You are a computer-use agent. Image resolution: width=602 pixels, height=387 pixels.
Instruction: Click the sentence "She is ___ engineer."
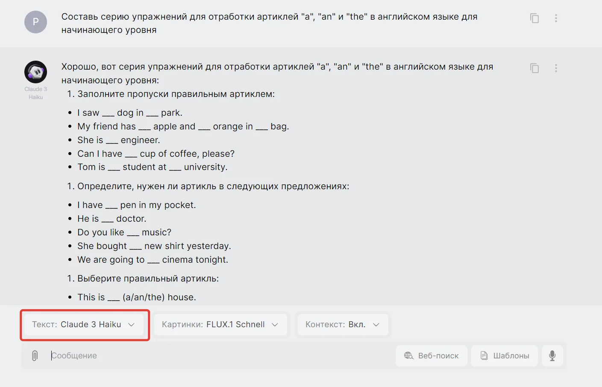coord(118,140)
